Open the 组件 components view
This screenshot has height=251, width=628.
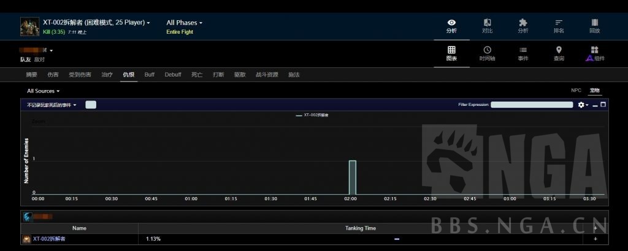595,54
